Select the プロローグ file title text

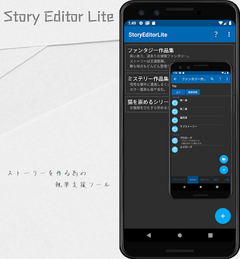point(186,138)
